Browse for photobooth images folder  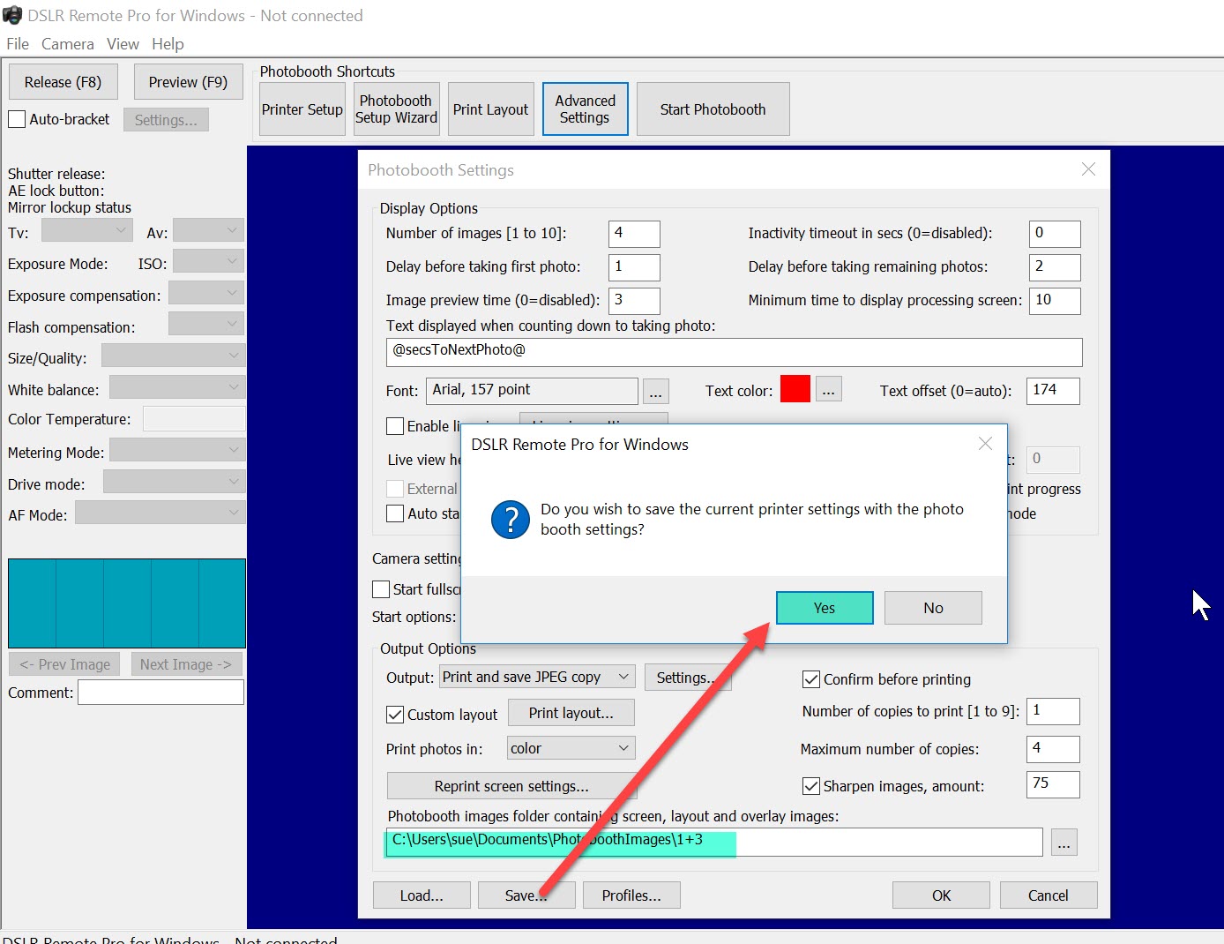coord(1064,843)
